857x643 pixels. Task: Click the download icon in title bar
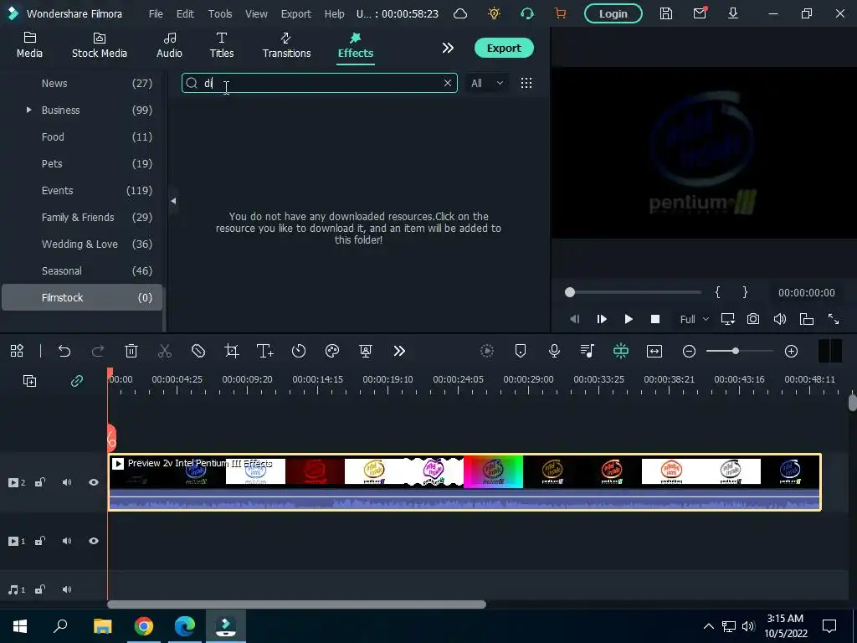(733, 13)
